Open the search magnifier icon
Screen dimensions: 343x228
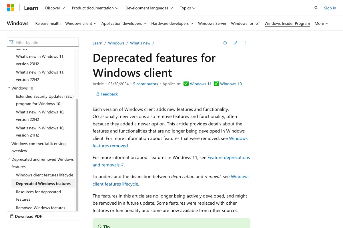click(316, 8)
